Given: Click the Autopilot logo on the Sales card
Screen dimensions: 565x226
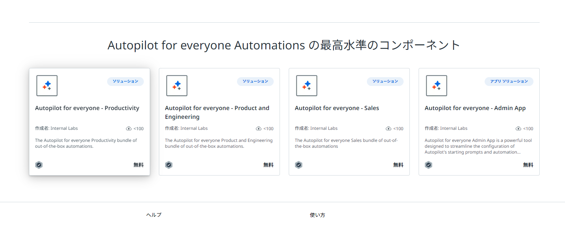Looking at the screenshot, I should [306, 85].
